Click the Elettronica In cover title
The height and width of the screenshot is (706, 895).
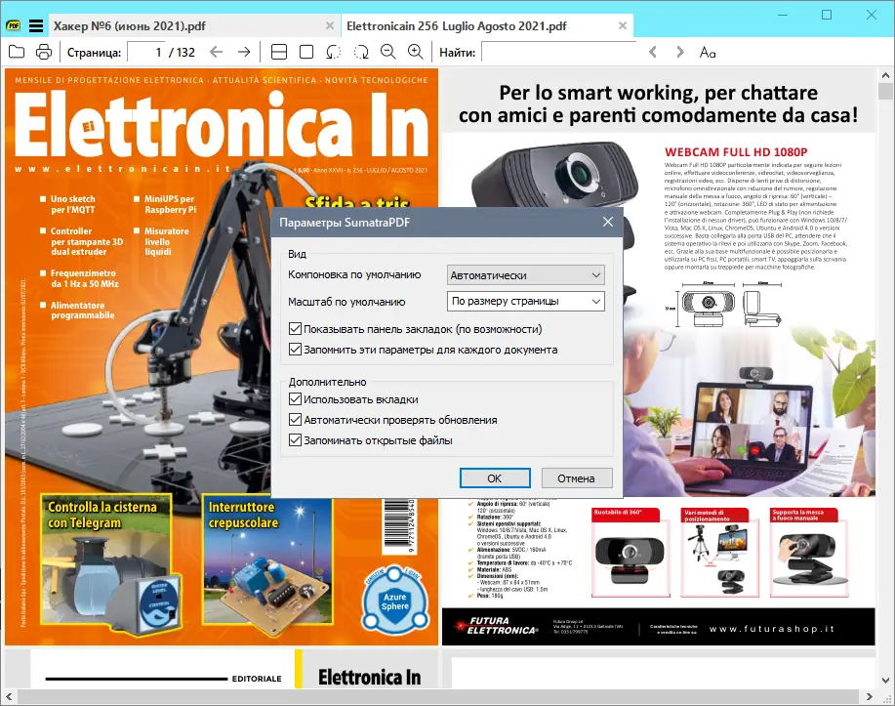pos(222,124)
